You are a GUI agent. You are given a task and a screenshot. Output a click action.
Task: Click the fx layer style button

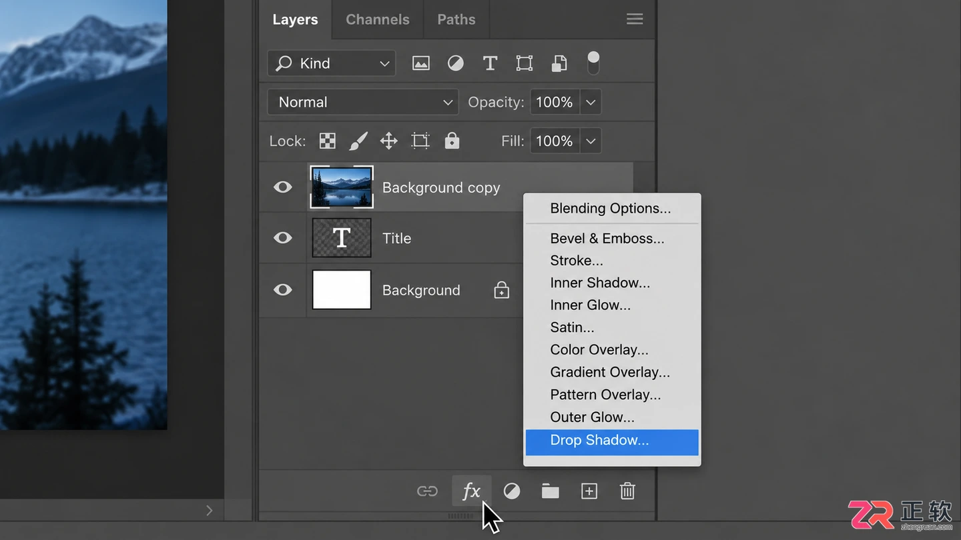click(x=472, y=491)
